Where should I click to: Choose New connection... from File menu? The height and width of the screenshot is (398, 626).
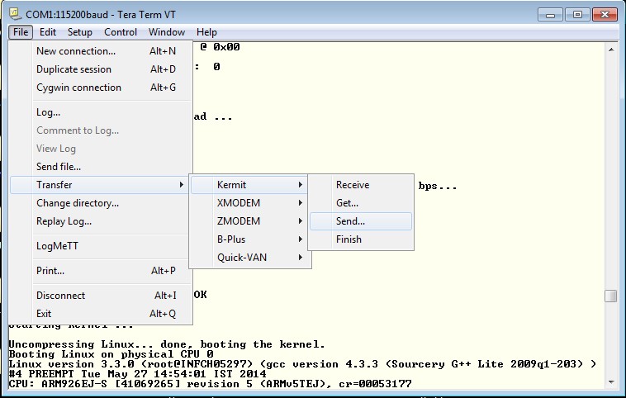coord(101,51)
